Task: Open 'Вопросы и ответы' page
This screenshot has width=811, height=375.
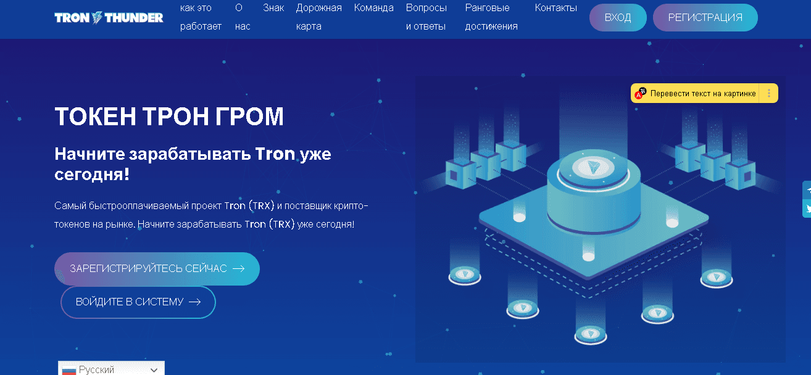Action: tap(426, 17)
